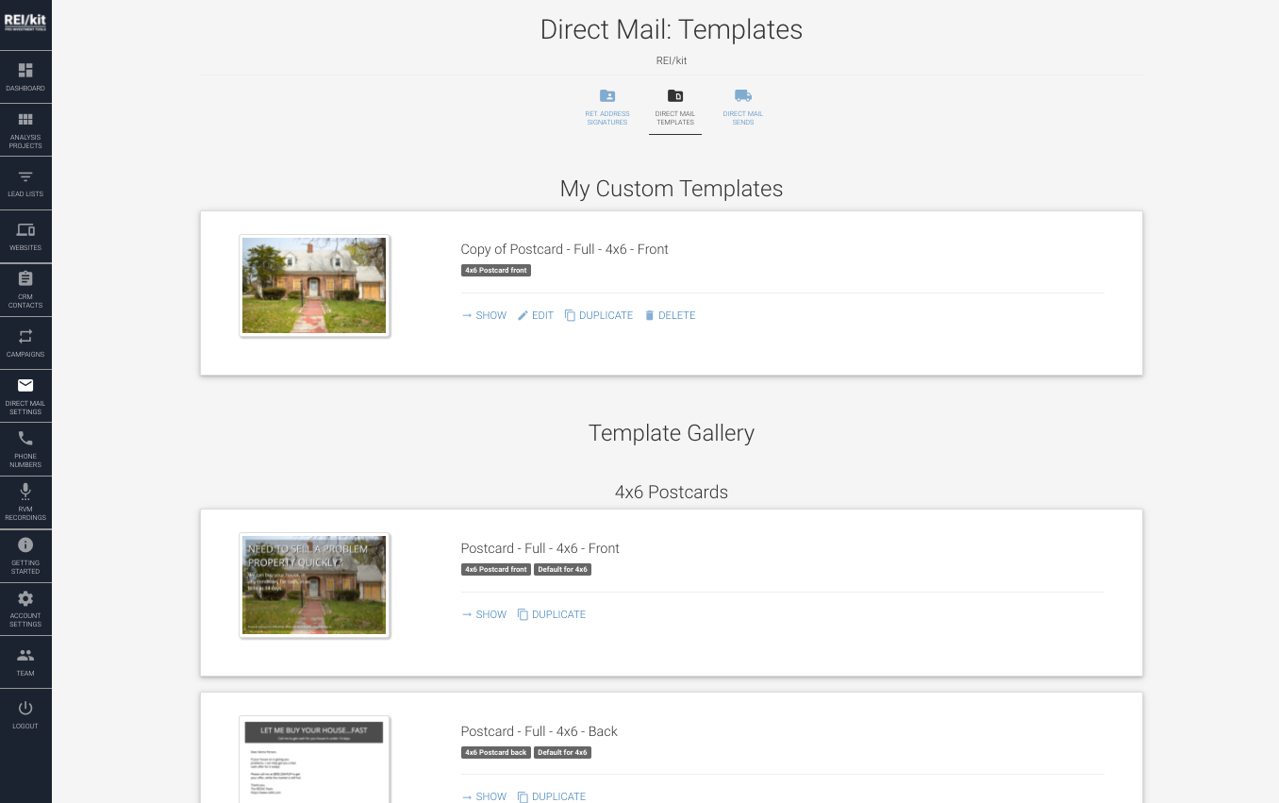Open the Direct Mail Sends tab

(x=742, y=106)
